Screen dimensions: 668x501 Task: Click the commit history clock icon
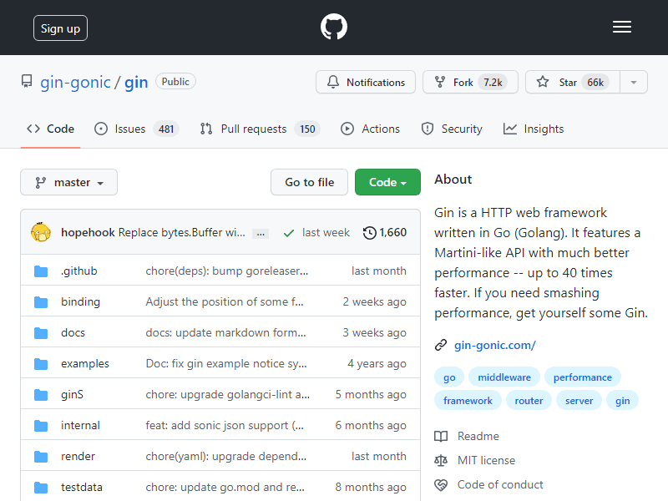click(369, 233)
